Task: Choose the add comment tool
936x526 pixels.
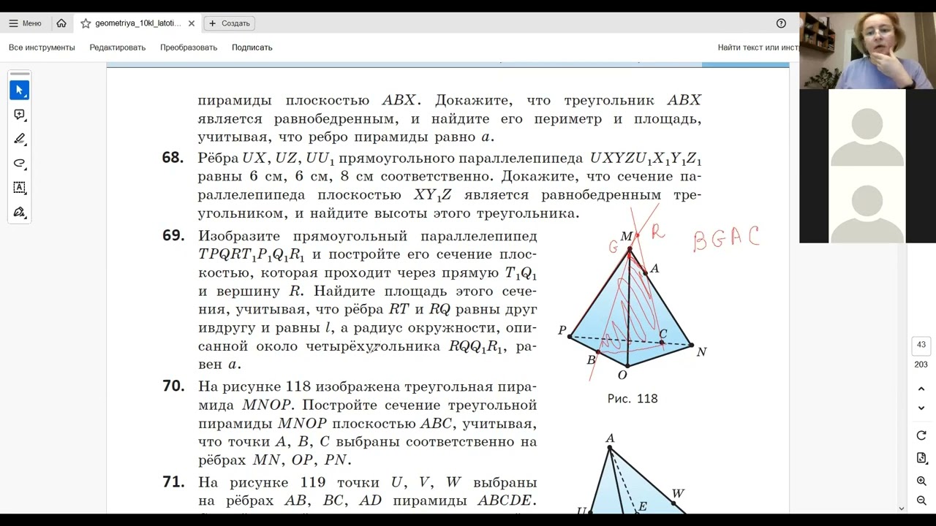Action: [20, 115]
